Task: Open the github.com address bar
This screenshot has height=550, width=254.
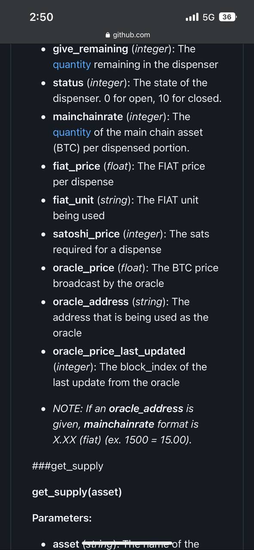Action: pos(127,35)
